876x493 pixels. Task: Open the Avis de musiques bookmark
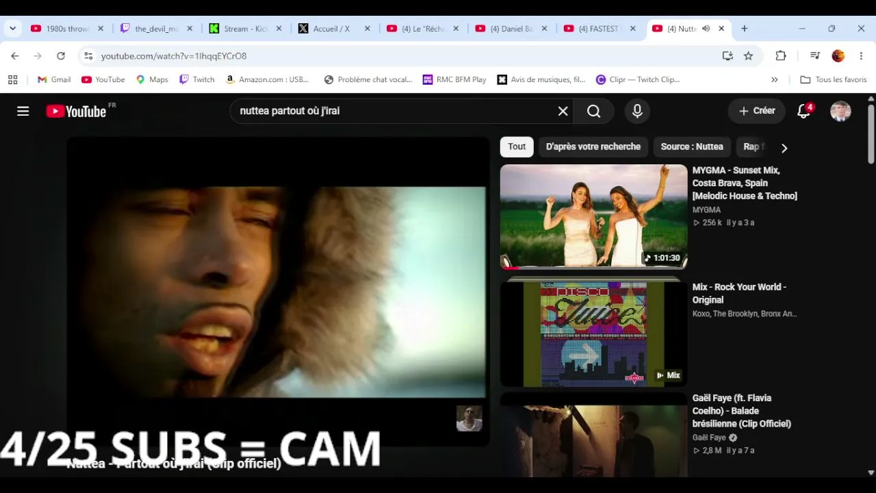pyautogui.click(x=541, y=79)
